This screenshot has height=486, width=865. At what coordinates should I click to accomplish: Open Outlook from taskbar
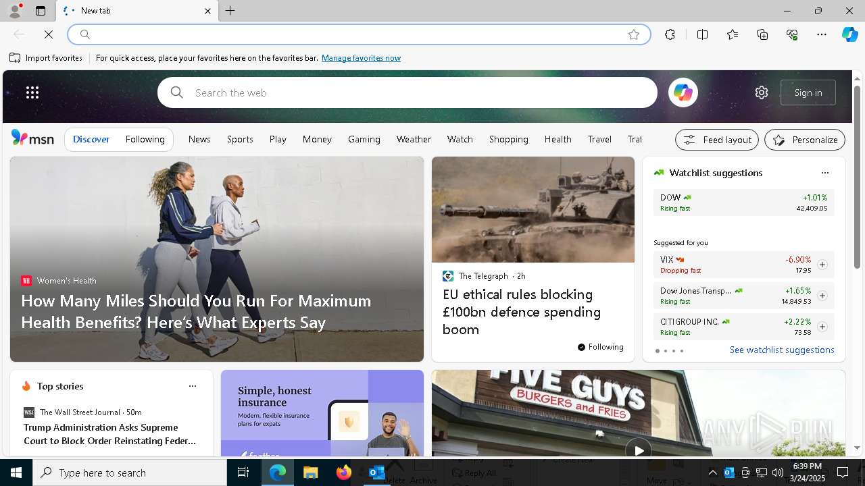click(x=376, y=473)
